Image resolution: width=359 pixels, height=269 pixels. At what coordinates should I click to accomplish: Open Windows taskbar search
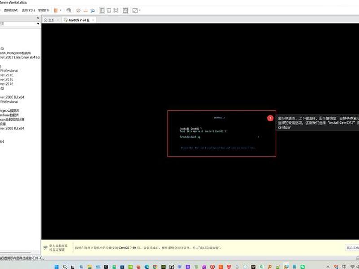click(x=65, y=267)
